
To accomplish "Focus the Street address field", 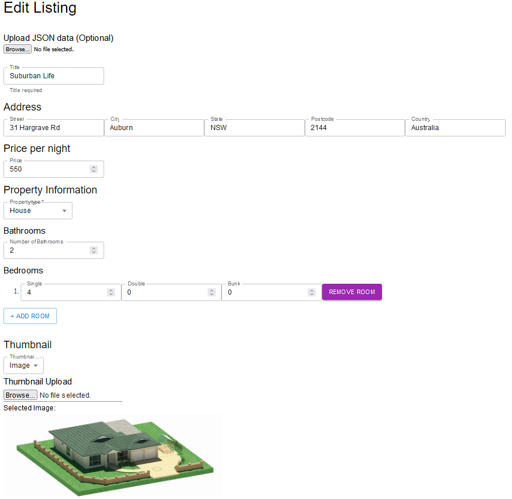I will click(x=54, y=128).
